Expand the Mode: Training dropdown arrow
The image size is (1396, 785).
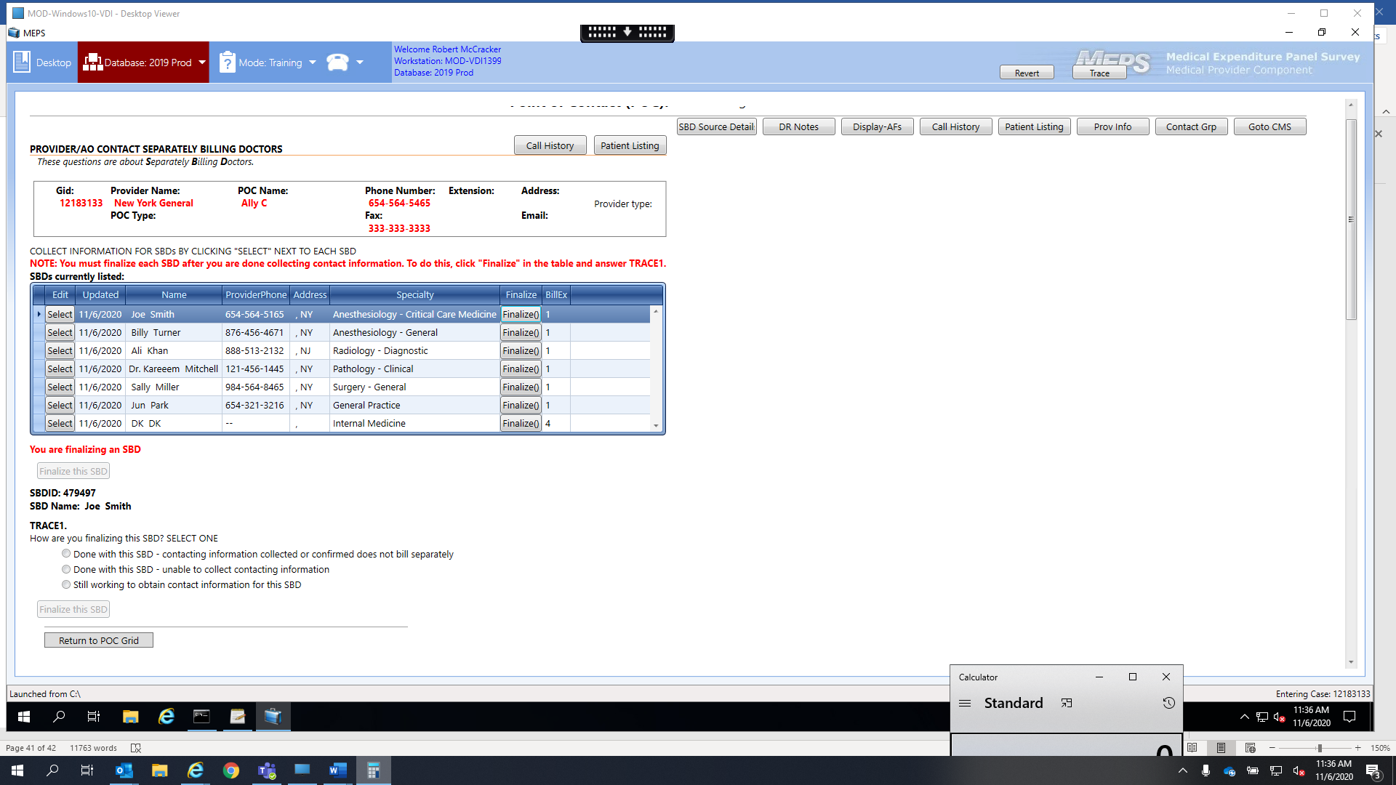tap(313, 63)
